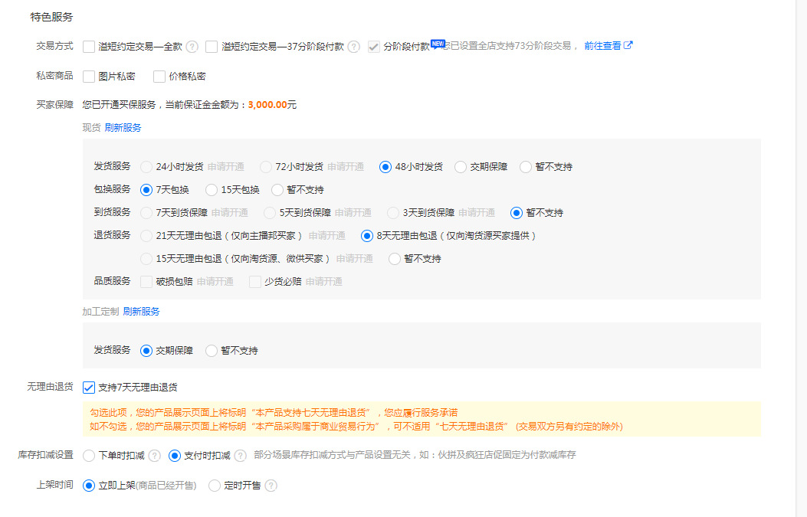Open help tooltip for 支付时扣减
Image resolution: width=807 pixels, height=517 pixels.
point(240,456)
